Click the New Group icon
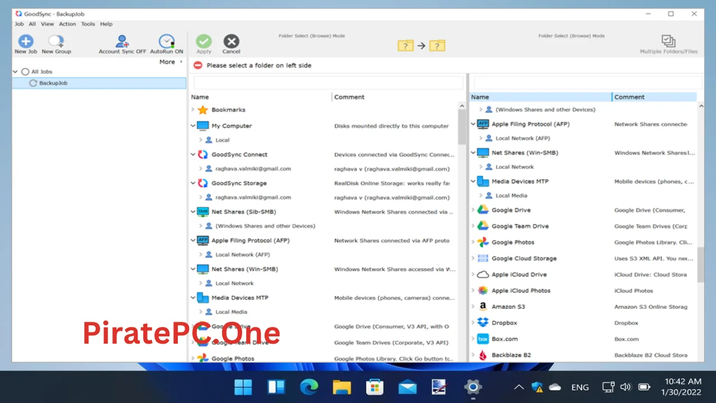 click(x=56, y=41)
